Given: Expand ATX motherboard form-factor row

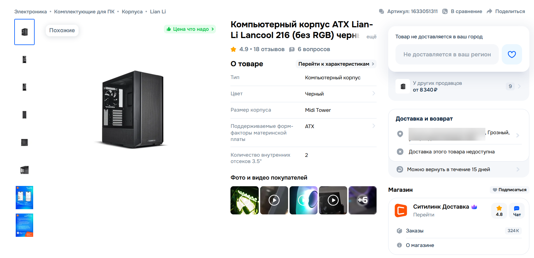Looking at the screenshot, I should [x=373, y=126].
